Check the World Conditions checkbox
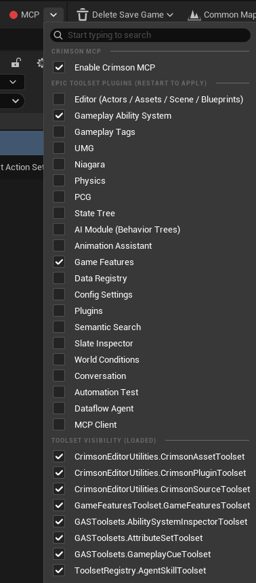256x583 pixels. 59,359
